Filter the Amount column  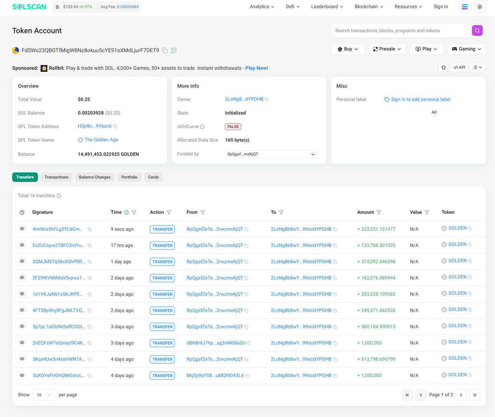[379, 212]
